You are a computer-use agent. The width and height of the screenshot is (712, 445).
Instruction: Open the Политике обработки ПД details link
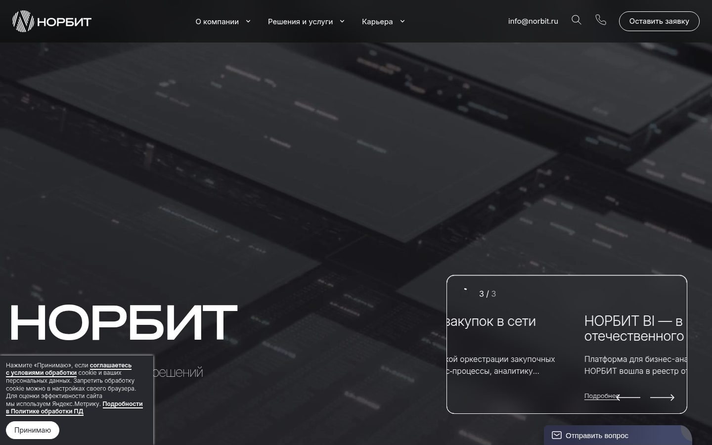(74, 407)
